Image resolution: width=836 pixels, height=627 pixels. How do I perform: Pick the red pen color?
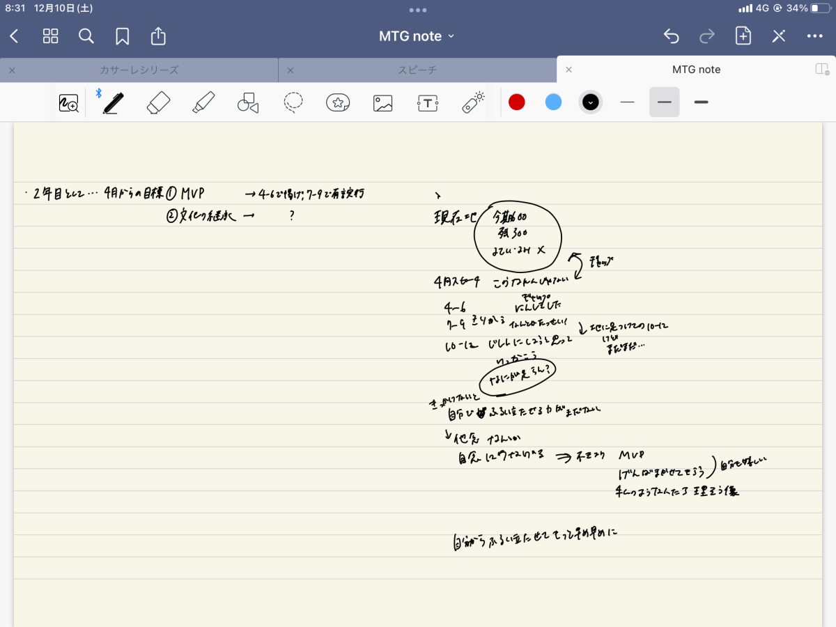coord(516,102)
